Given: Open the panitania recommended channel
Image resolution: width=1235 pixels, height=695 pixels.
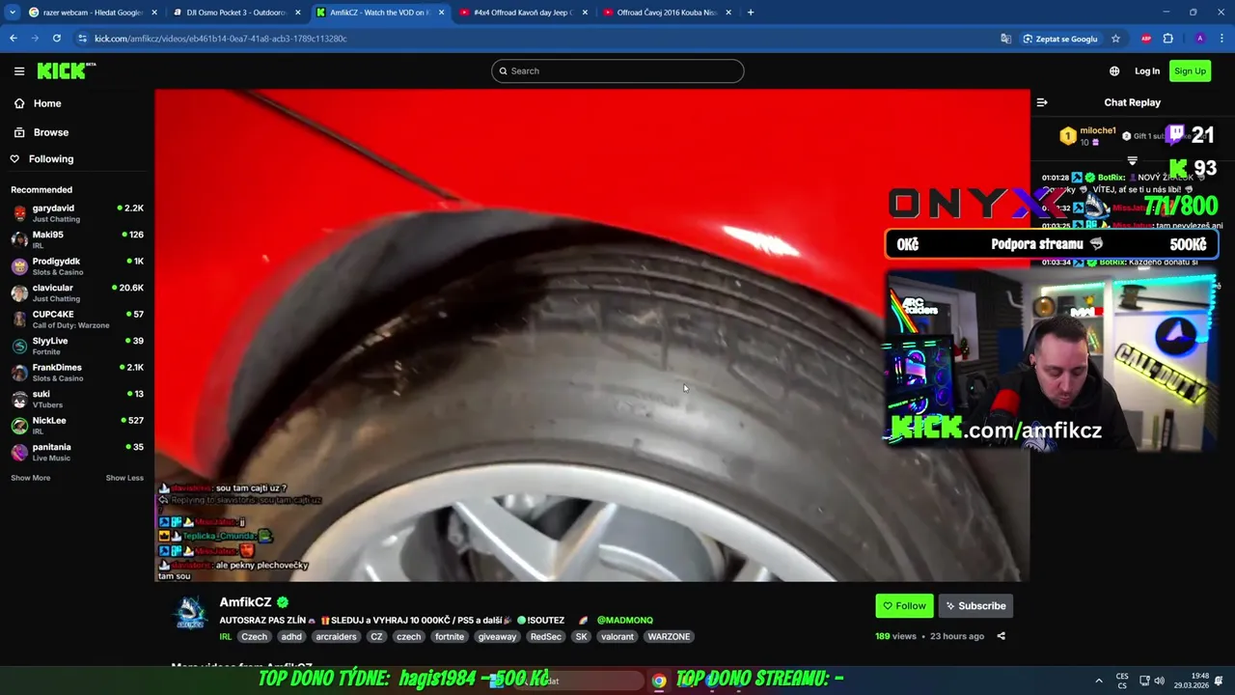Looking at the screenshot, I should [77, 452].
